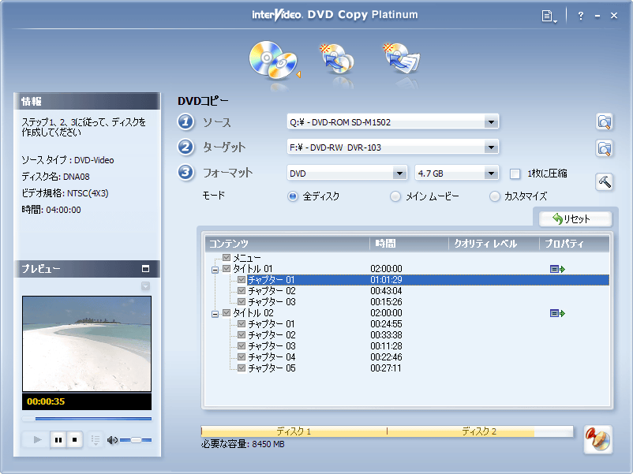Open the document menu in the title bar

tap(549, 16)
